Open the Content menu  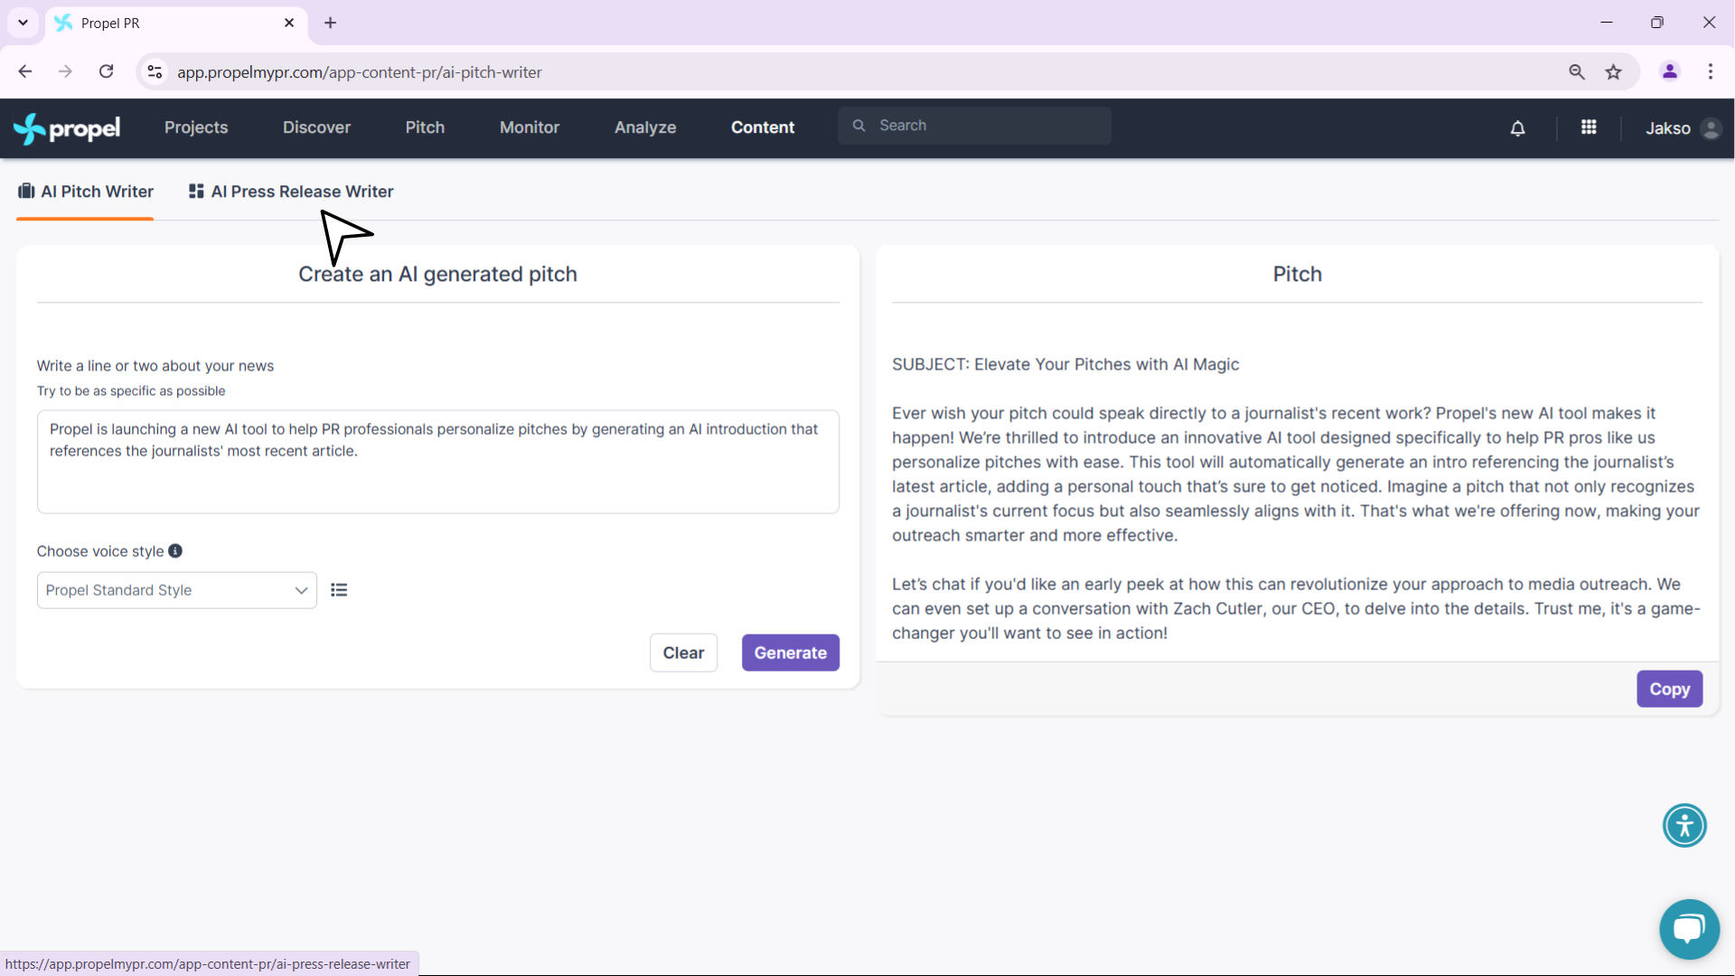[x=763, y=127]
